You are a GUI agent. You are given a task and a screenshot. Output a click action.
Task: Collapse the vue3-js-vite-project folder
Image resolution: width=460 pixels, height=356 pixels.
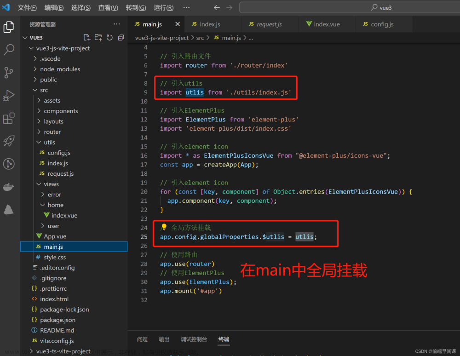[x=74, y=48]
